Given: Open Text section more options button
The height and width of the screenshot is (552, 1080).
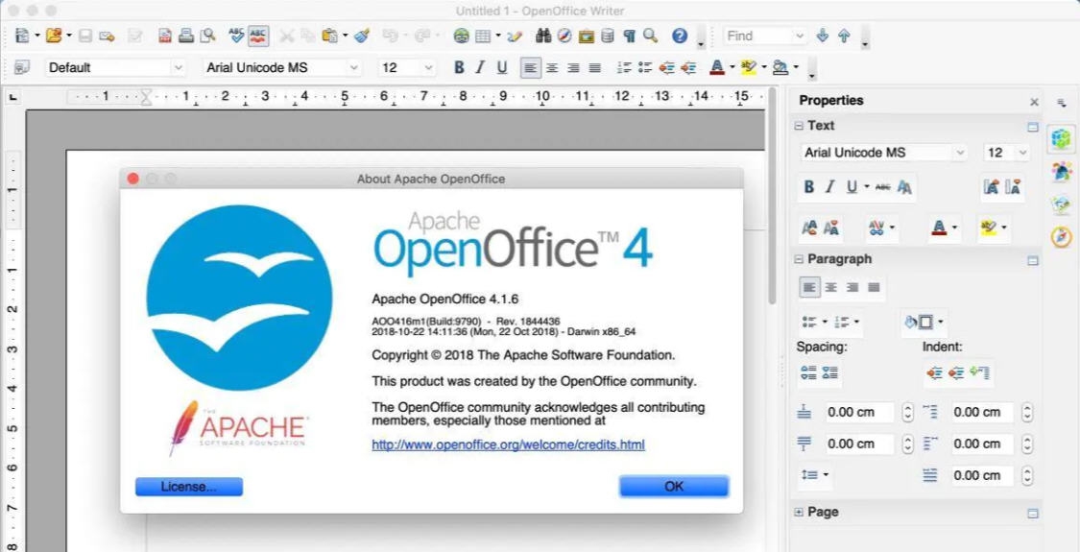Looking at the screenshot, I should click(1032, 127).
